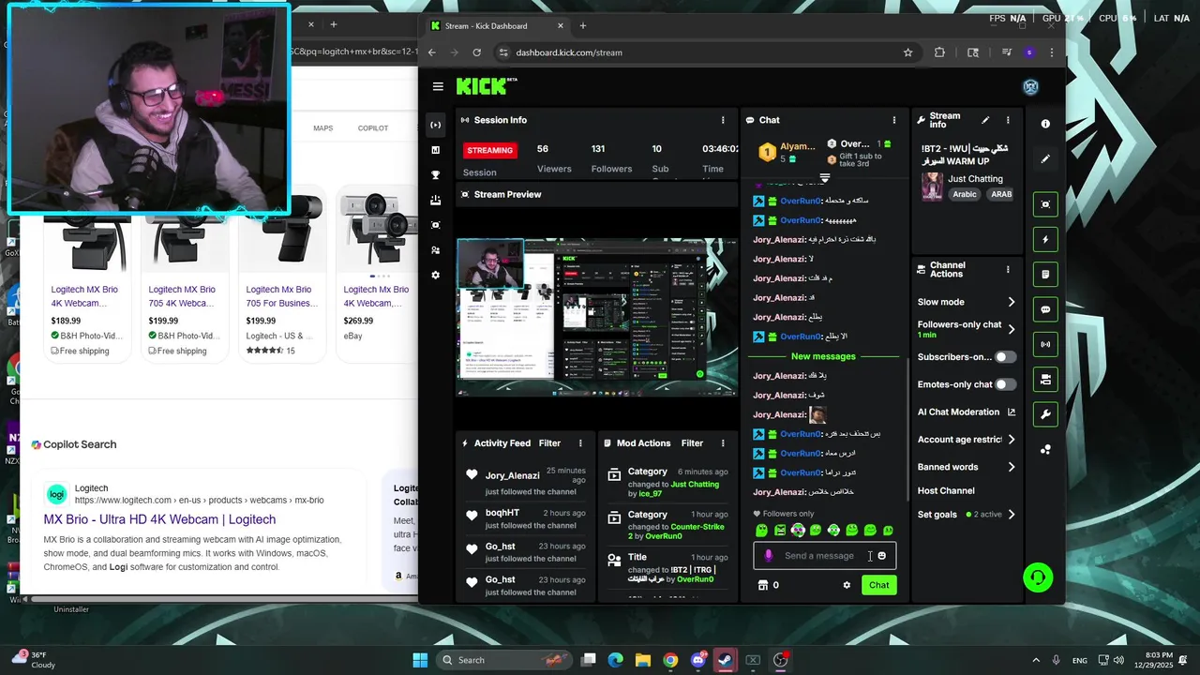The width and height of the screenshot is (1200, 675).
Task: Toggle Subscribers-only chat switch
Action: point(1005,357)
